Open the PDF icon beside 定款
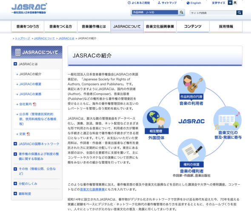 pos(29,134)
